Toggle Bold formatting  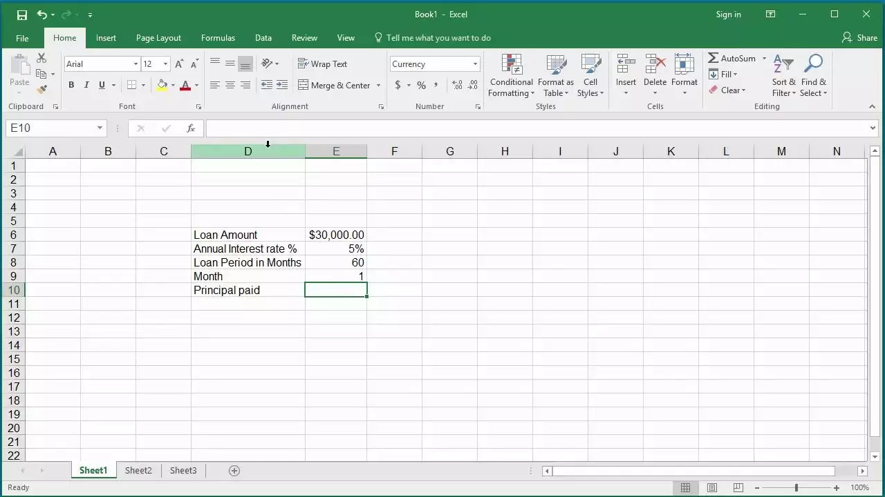tap(71, 86)
